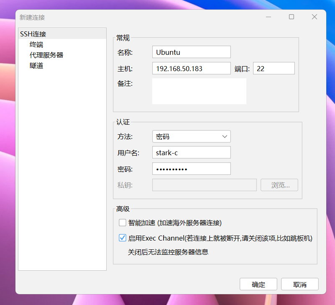Select SSH连接 in the left tree
Image resolution: width=335 pixels, height=305 pixels.
62,34
